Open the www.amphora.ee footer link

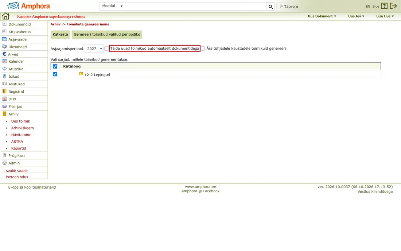pos(200,187)
